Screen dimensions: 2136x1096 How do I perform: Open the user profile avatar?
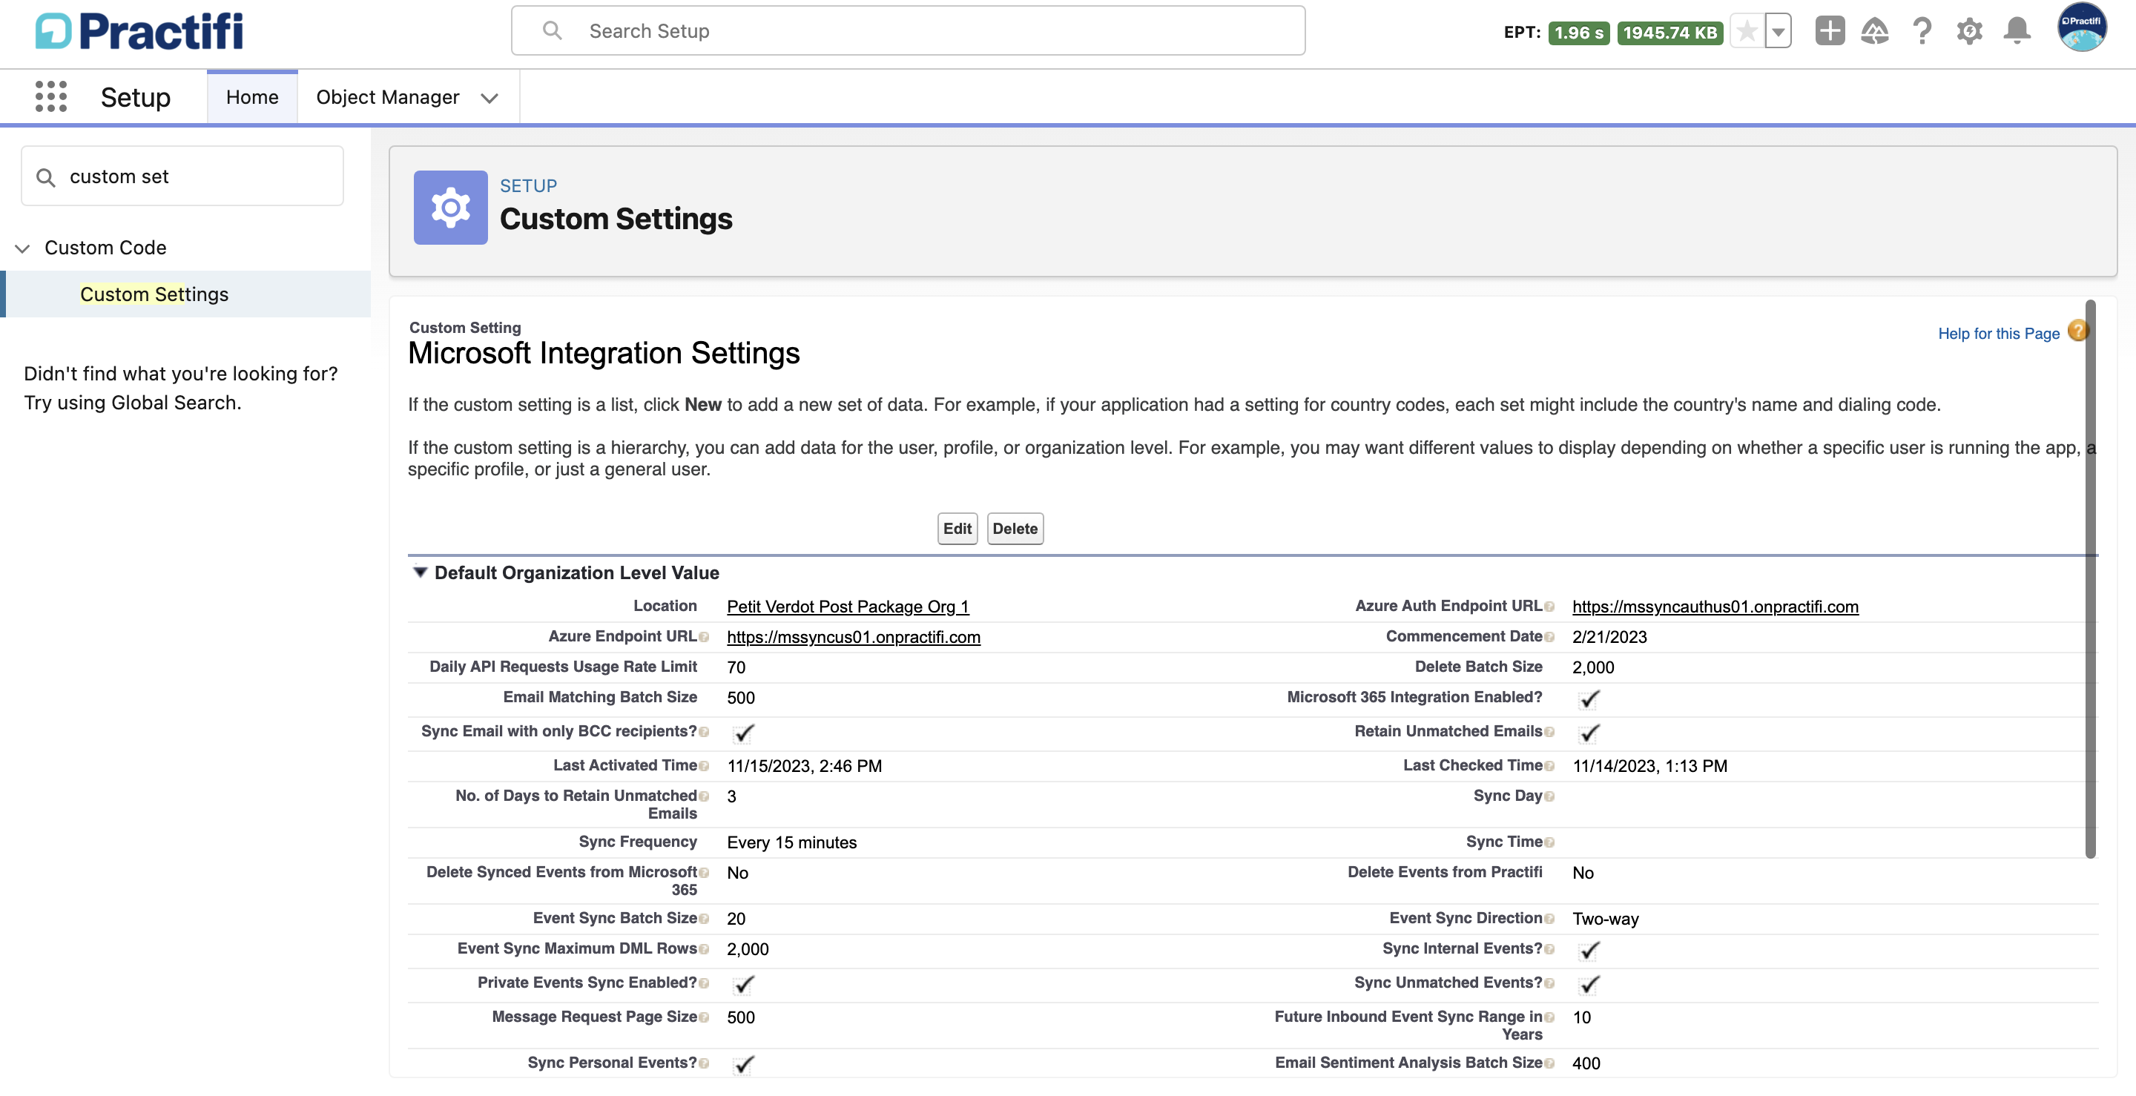(2081, 28)
